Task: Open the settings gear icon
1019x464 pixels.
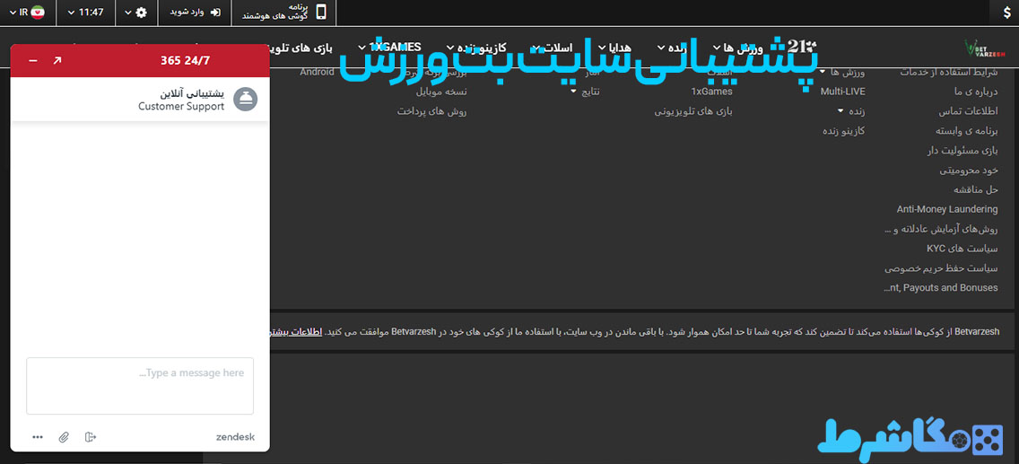Action: coord(141,13)
